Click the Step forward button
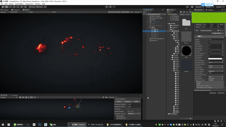Screen dimensions: 226x127 [114, 7]
